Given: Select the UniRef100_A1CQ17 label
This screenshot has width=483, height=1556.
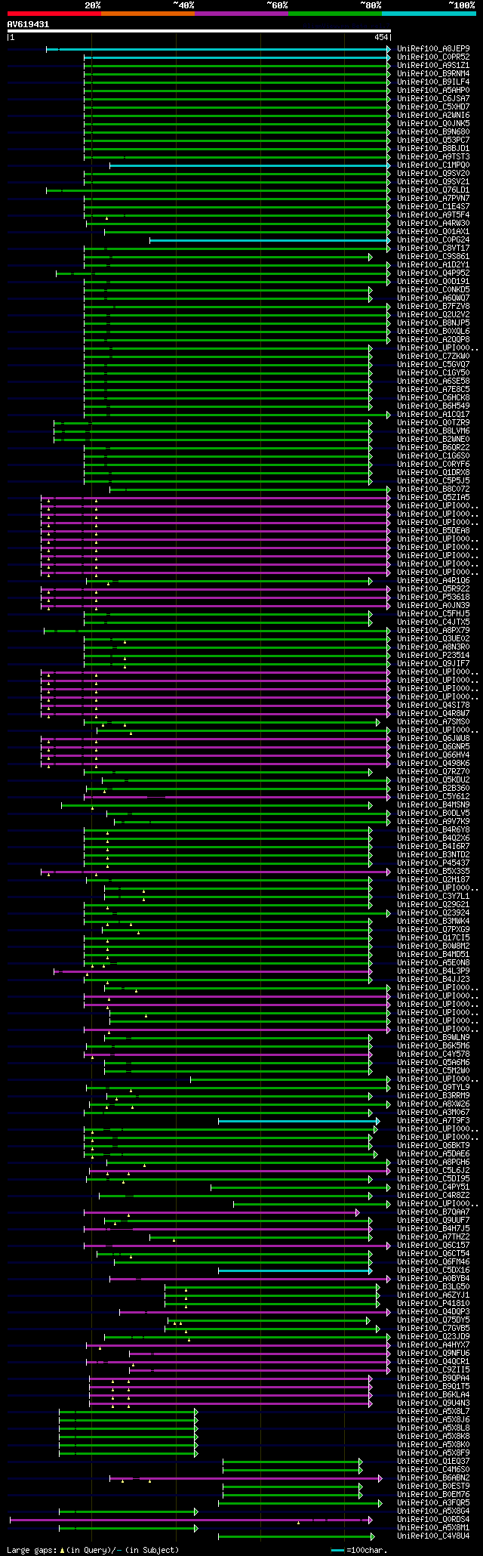Looking at the screenshot, I should (x=433, y=415).
